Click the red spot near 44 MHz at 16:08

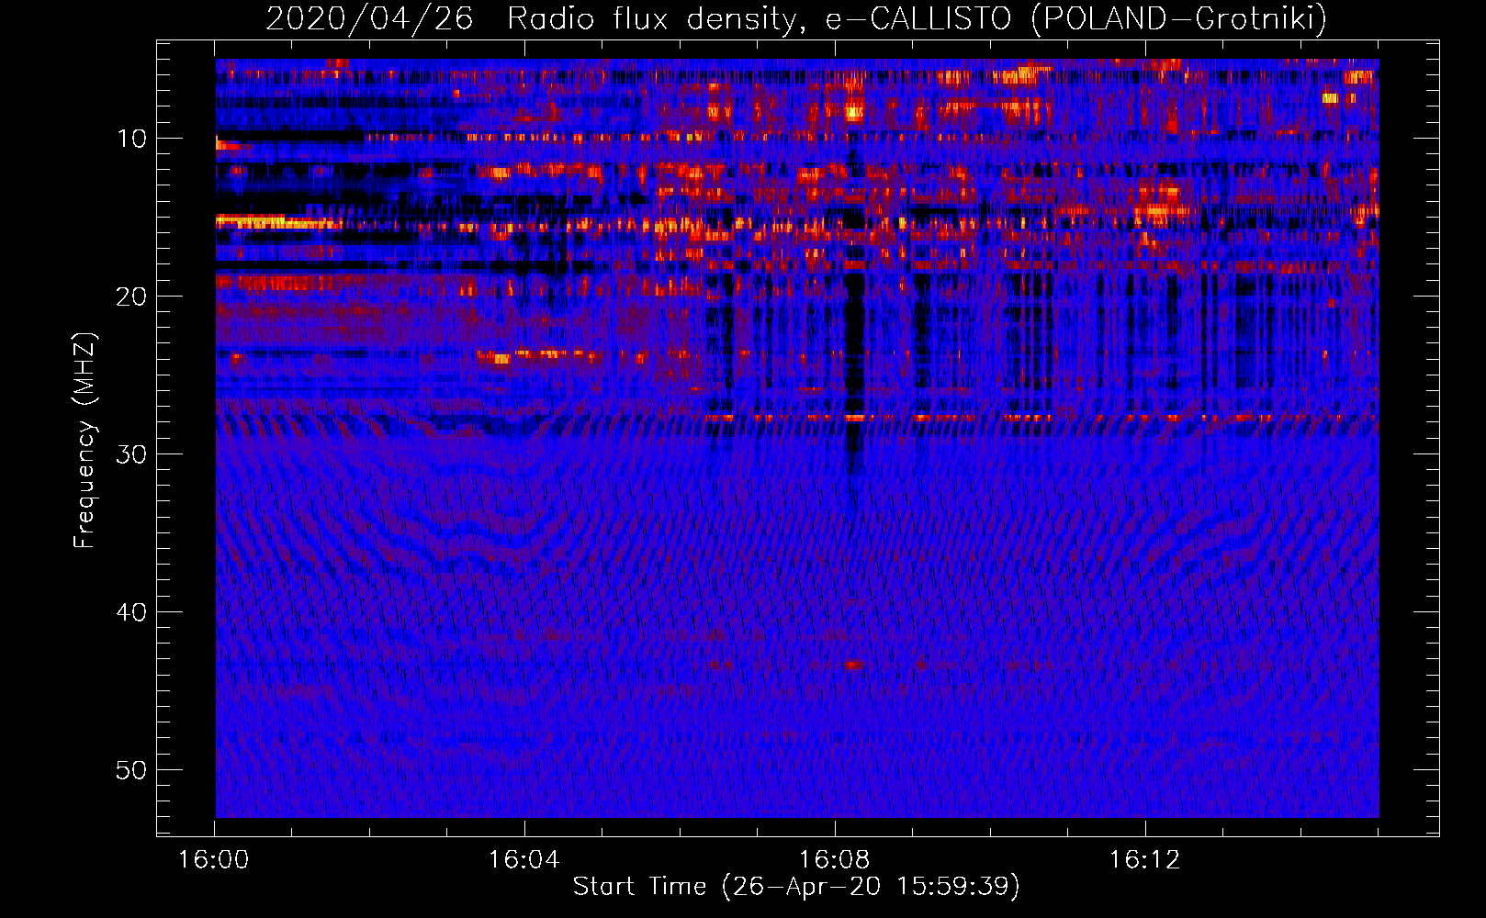click(854, 666)
